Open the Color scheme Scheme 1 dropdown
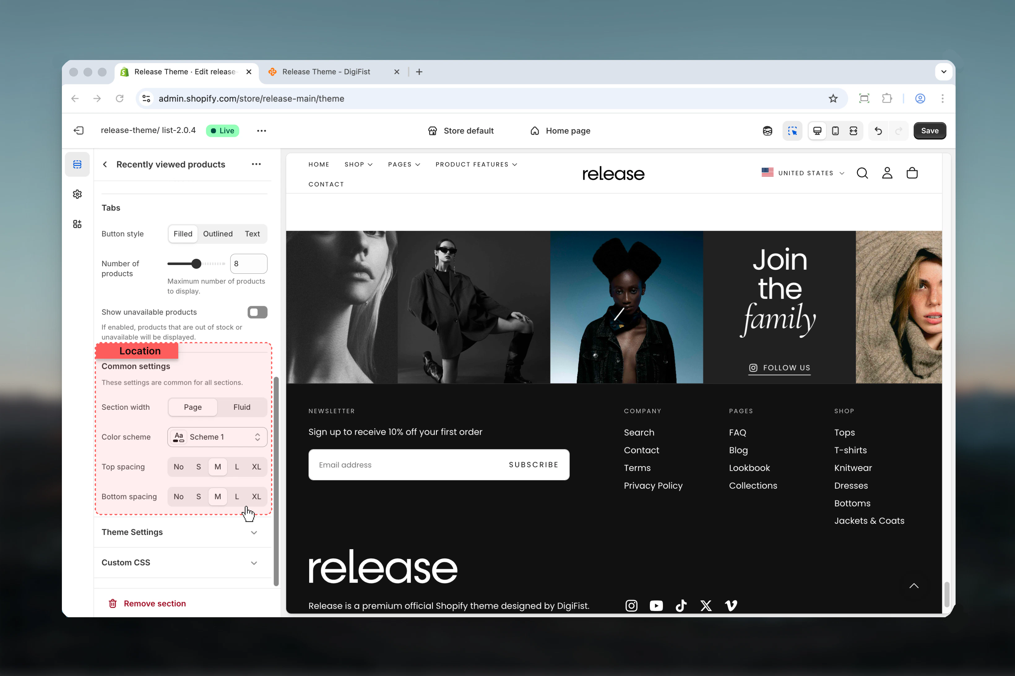Screen dimensions: 1015x676 (218, 437)
